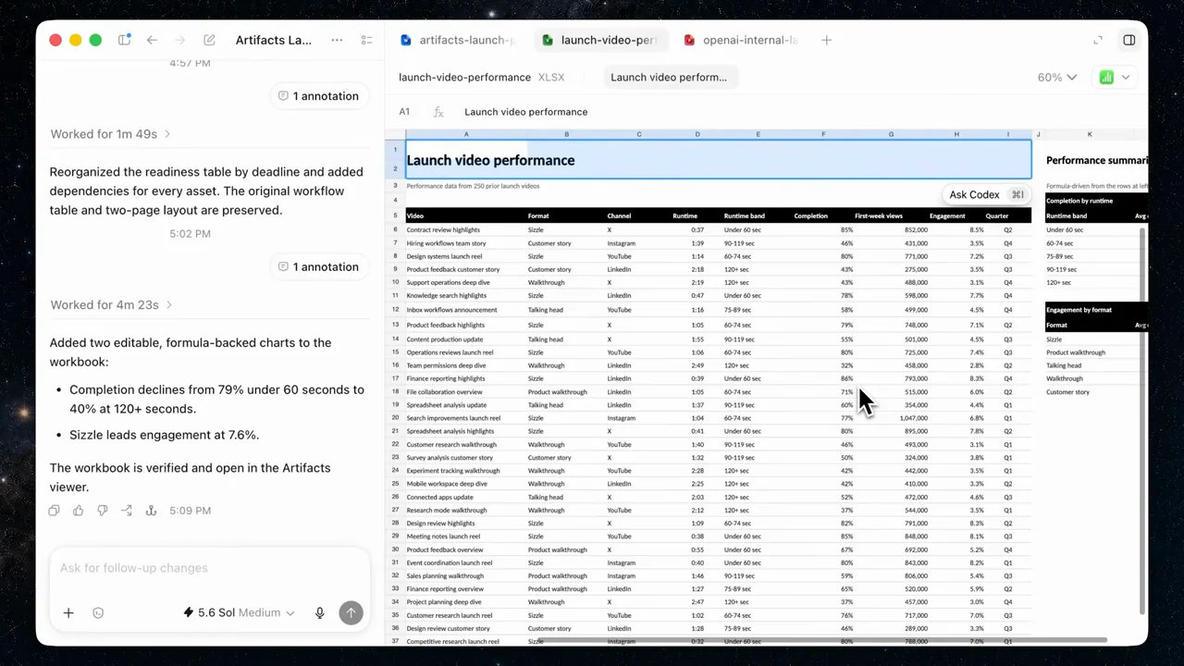
Task: Switch to artifacts-launch-p document tab
Action: pos(457,40)
